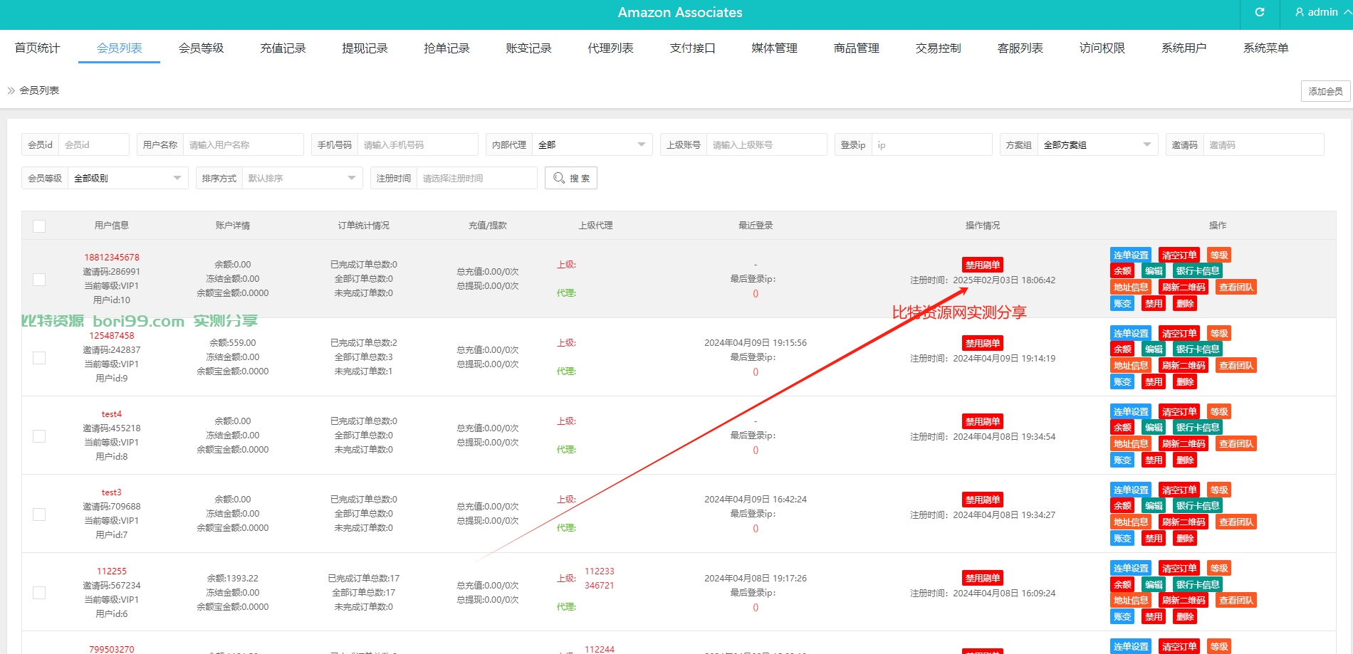The width and height of the screenshot is (1353, 654).
Task: Open the 商品管理 tab
Action: 856,48
